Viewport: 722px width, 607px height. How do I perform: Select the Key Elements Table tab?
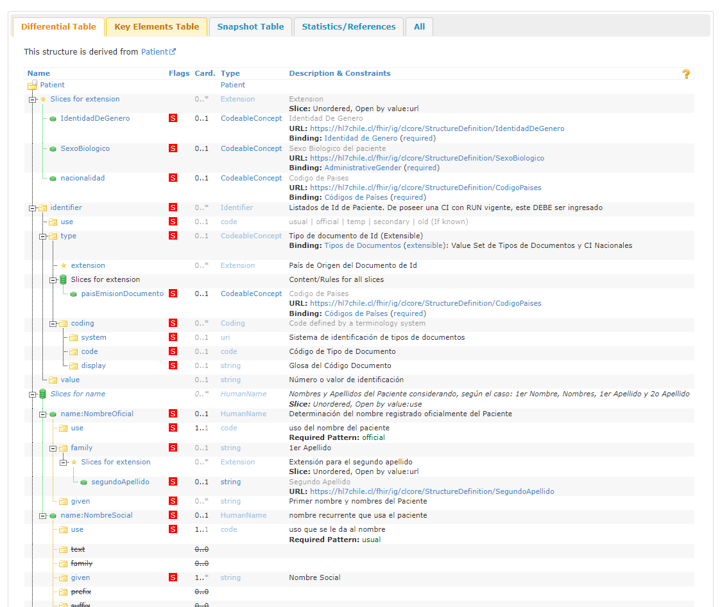[157, 27]
